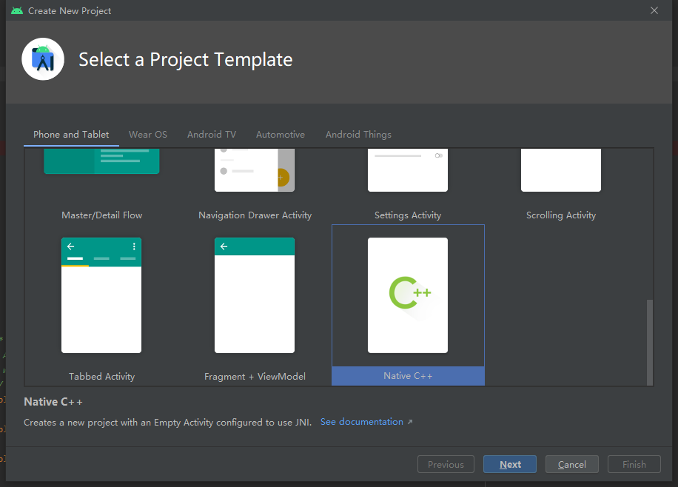Click the Next button

(510, 464)
